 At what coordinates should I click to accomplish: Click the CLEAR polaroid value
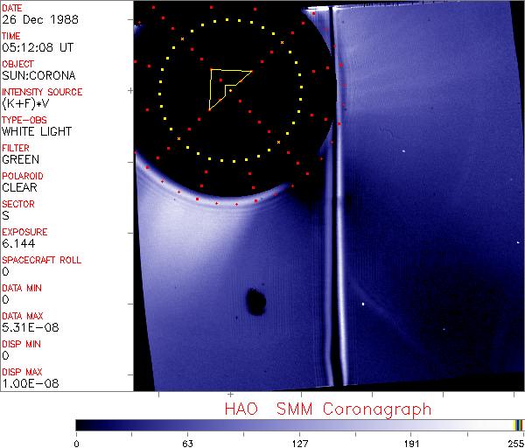pos(20,188)
